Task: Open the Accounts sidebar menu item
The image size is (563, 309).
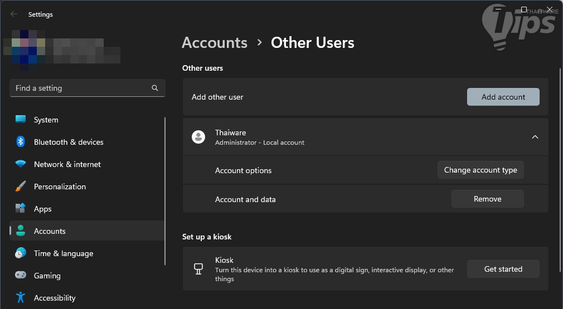Action: pos(50,231)
